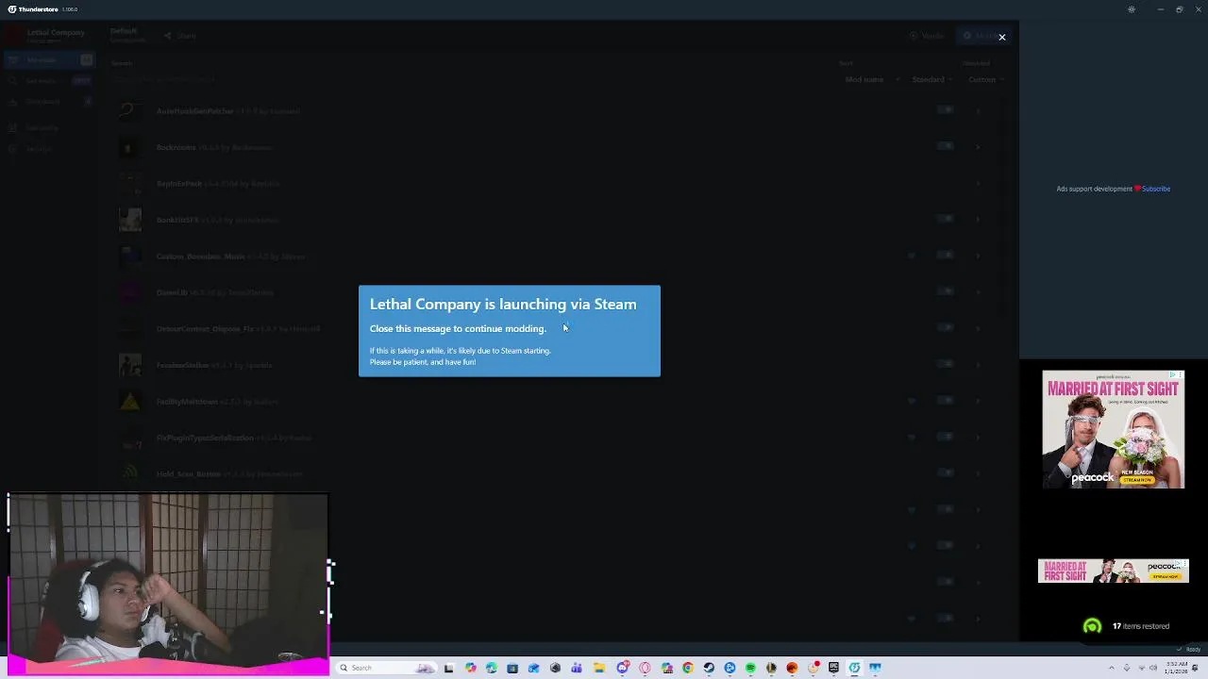The height and width of the screenshot is (679, 1208).
Task: Toggle the BonkHitSFX mod switch
Action: pyautogui.click(x=946, y=219)
